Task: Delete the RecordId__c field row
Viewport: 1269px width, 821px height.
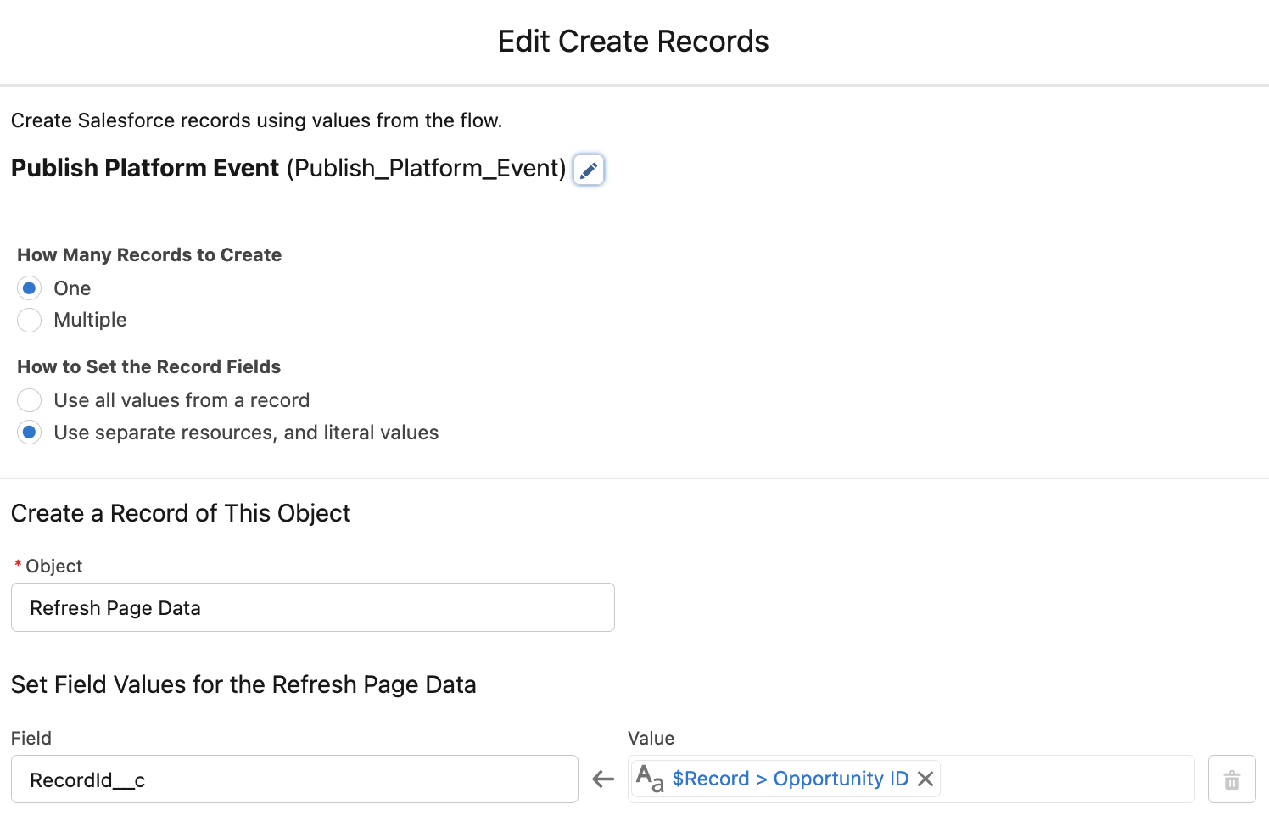Action: (1232, 779)
